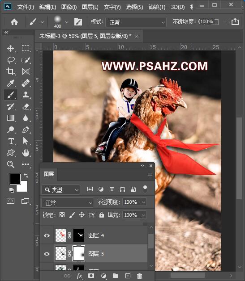Open the 图层(L) menu
This screenshot has width=245, height=281.
click(90, 7)
